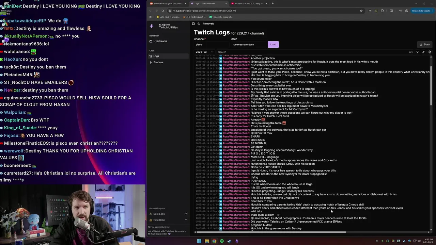Expand the 2026-02 month dropdown
Image resolution: width=436 pixels, height=245 pixels.
click(204, 52)
